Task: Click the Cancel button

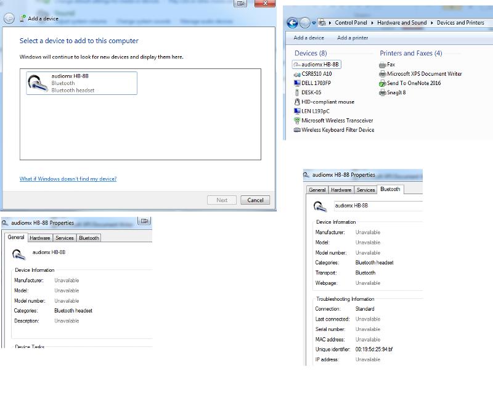Action: (x=255, y=200)
